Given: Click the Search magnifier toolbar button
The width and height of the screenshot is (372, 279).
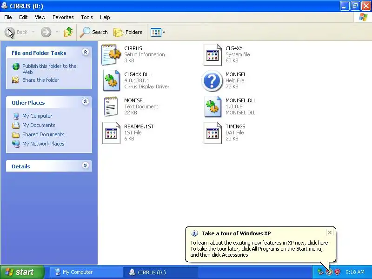Looking at the screenshot, I should point(93,32).
